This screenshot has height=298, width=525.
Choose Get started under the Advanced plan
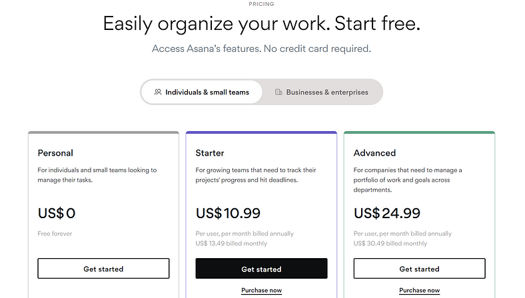point(419,269)
